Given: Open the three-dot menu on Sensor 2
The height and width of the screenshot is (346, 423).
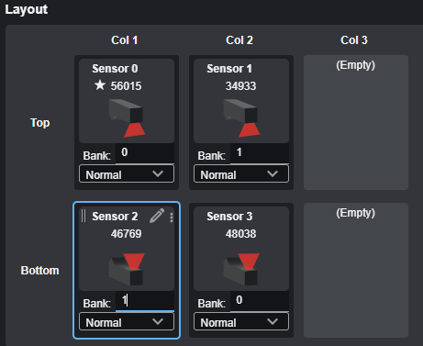Looking at the screenshot, I should tap(172, 218).
